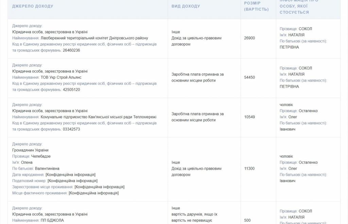Screen dimensions: 348x224
Task: Click the income amount 10549
Action: pyautogui.click(x=249, y=117)
